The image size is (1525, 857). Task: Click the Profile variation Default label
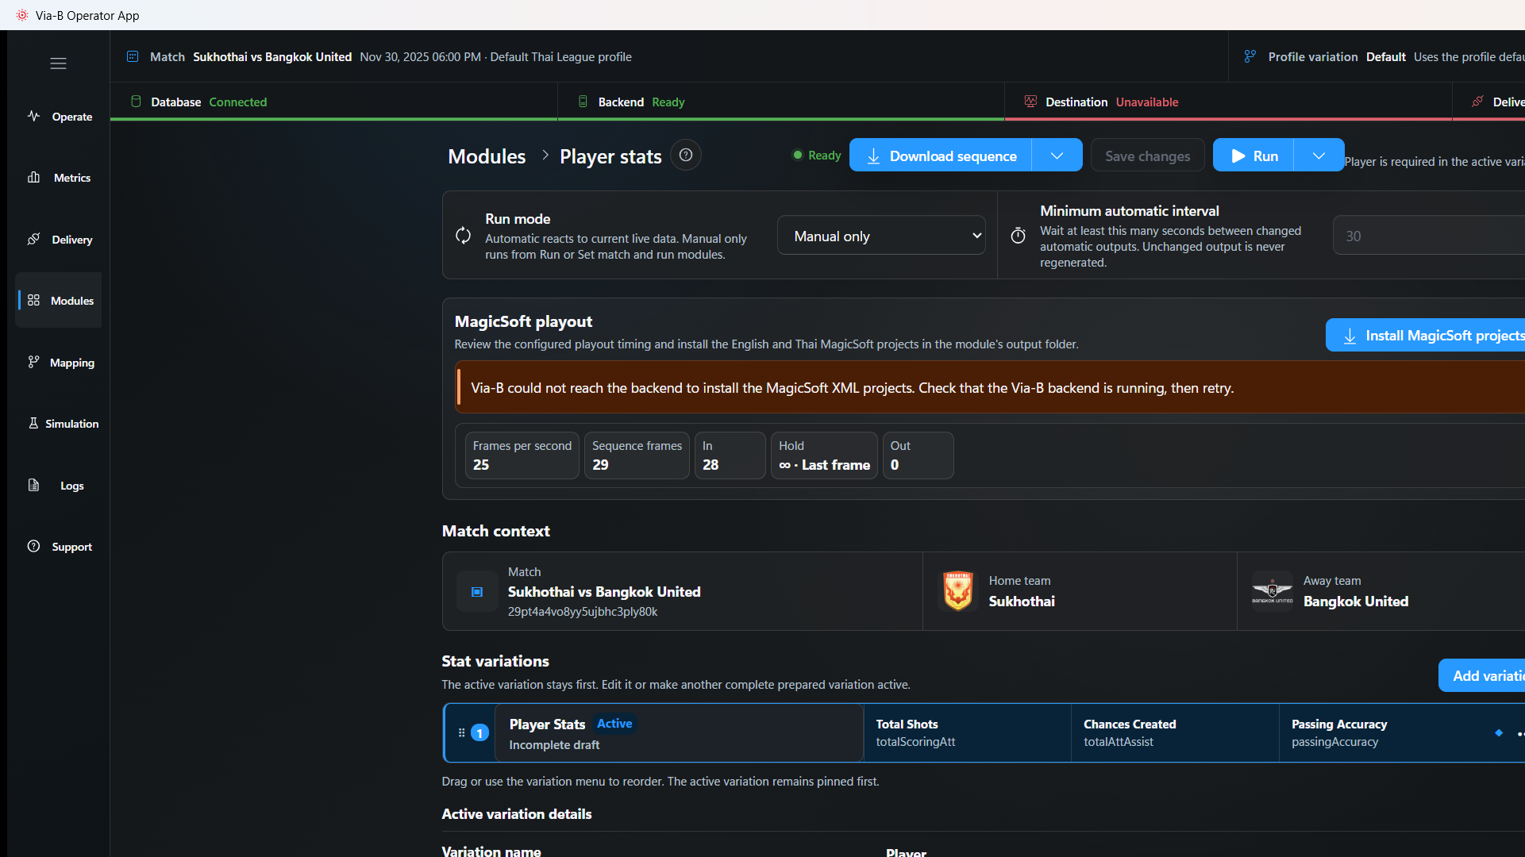coord(1386,56)
